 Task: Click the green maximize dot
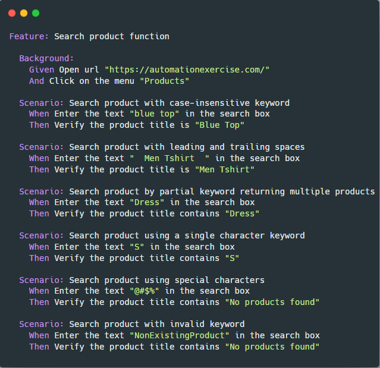click(36, 12)
